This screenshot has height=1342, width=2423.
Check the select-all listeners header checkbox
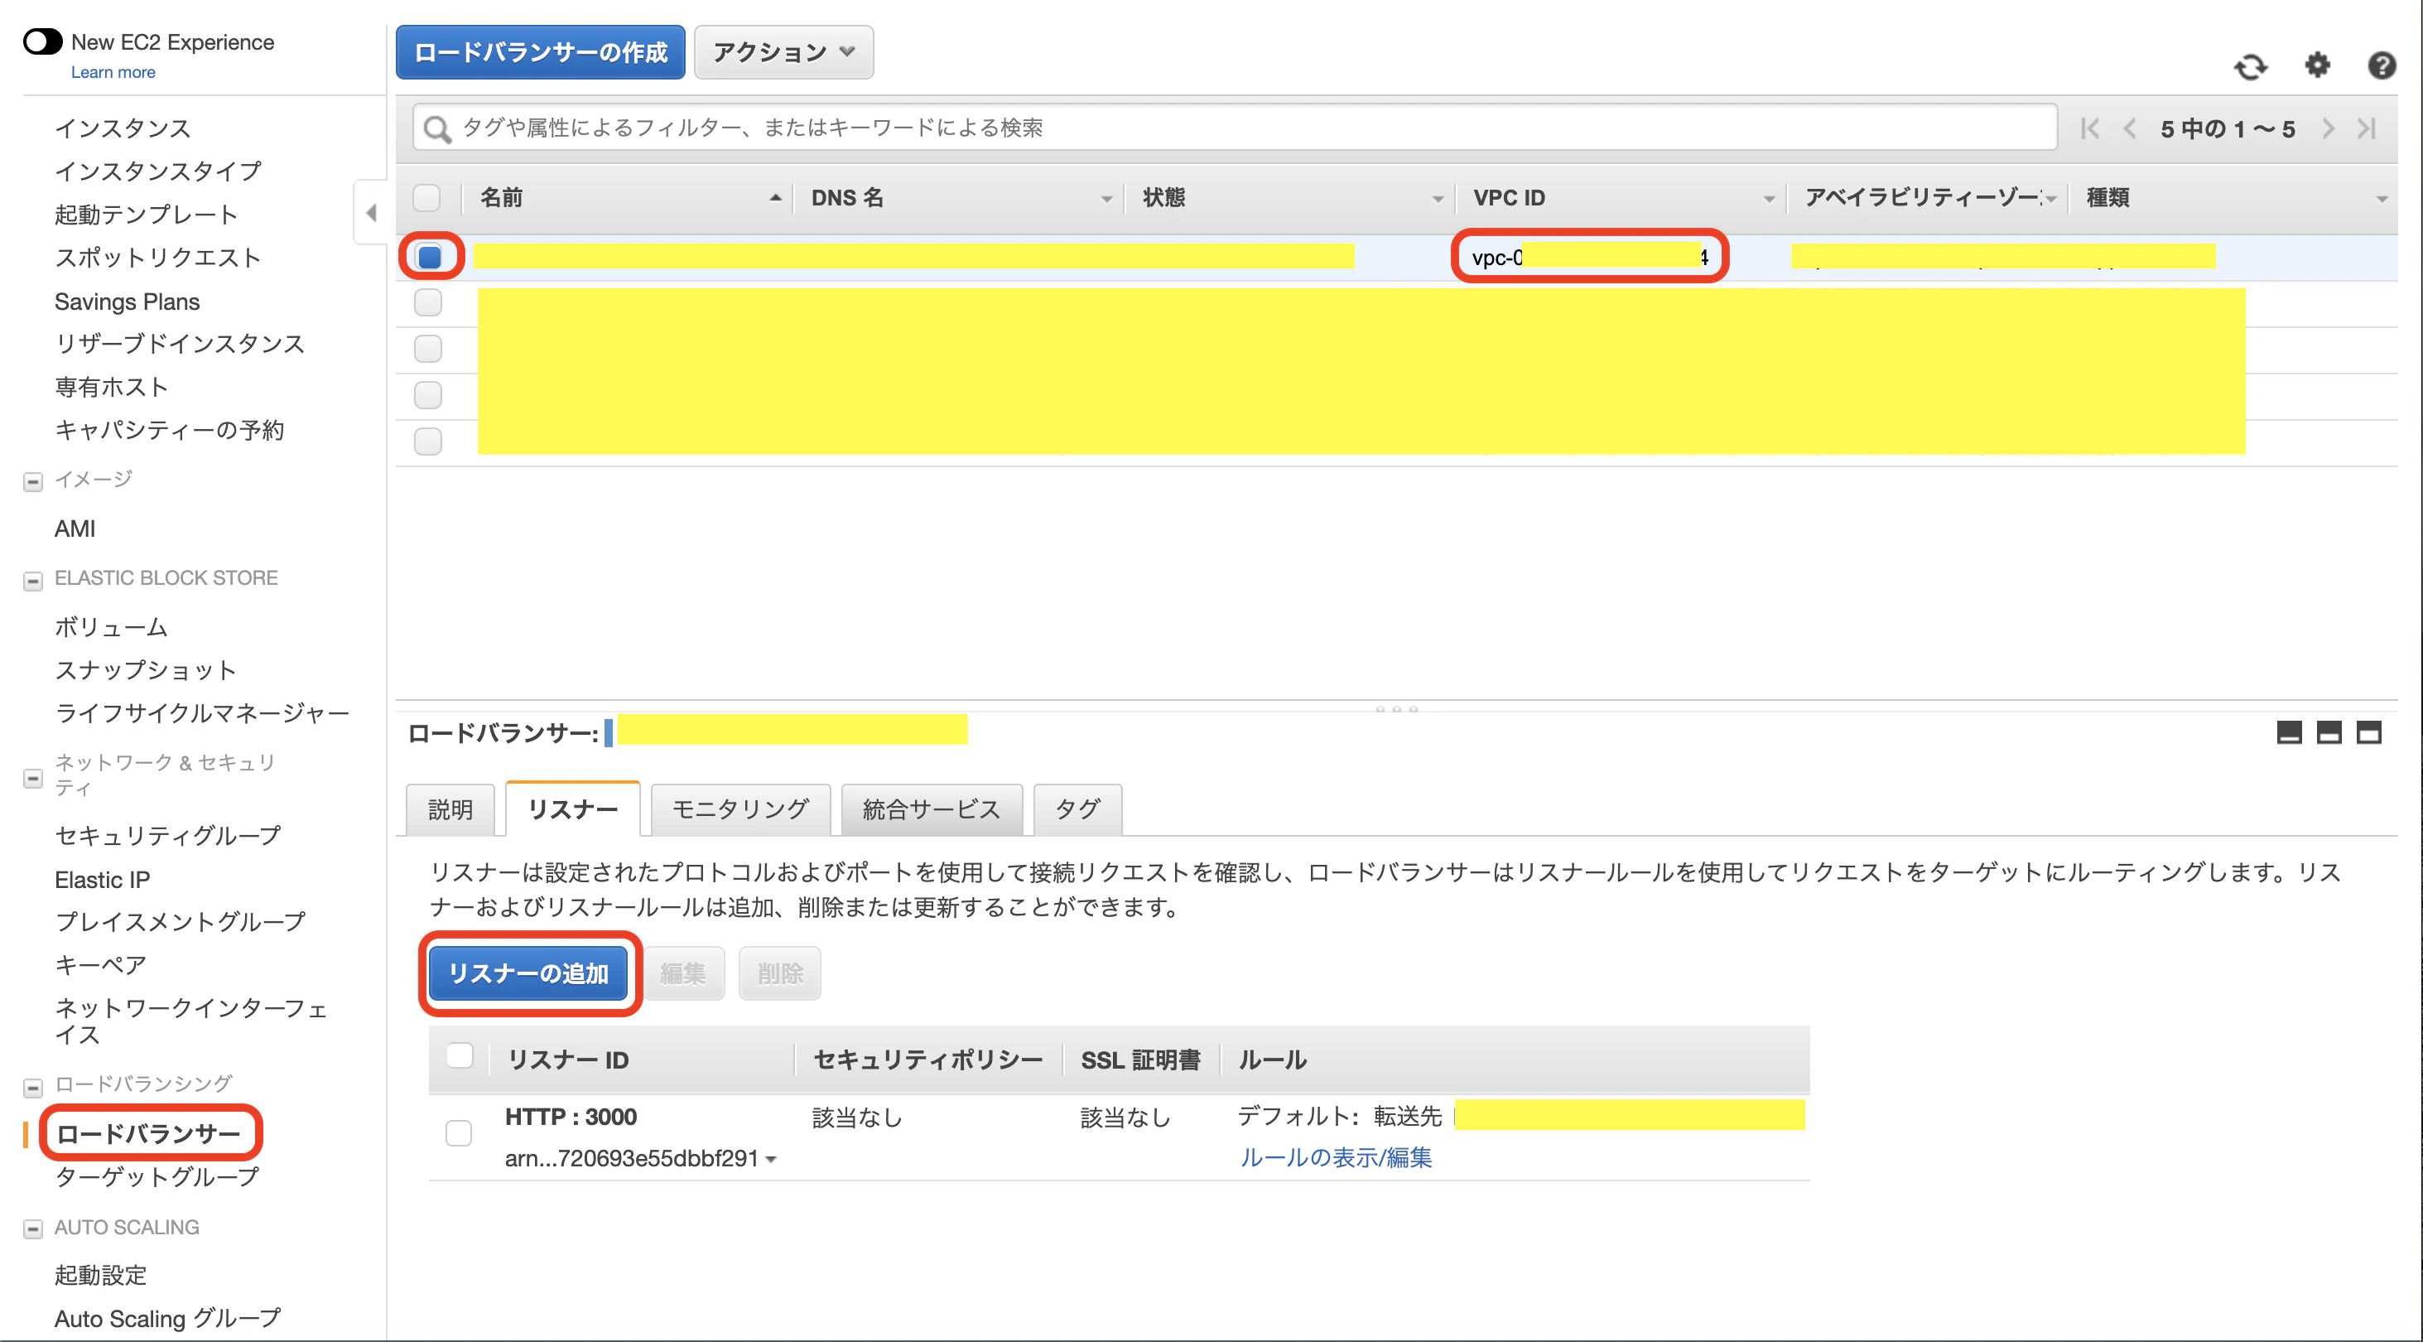[460, 1056]
